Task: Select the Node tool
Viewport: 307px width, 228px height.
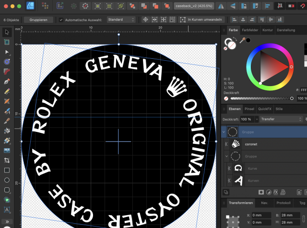Action: click(x=7, y=52)
